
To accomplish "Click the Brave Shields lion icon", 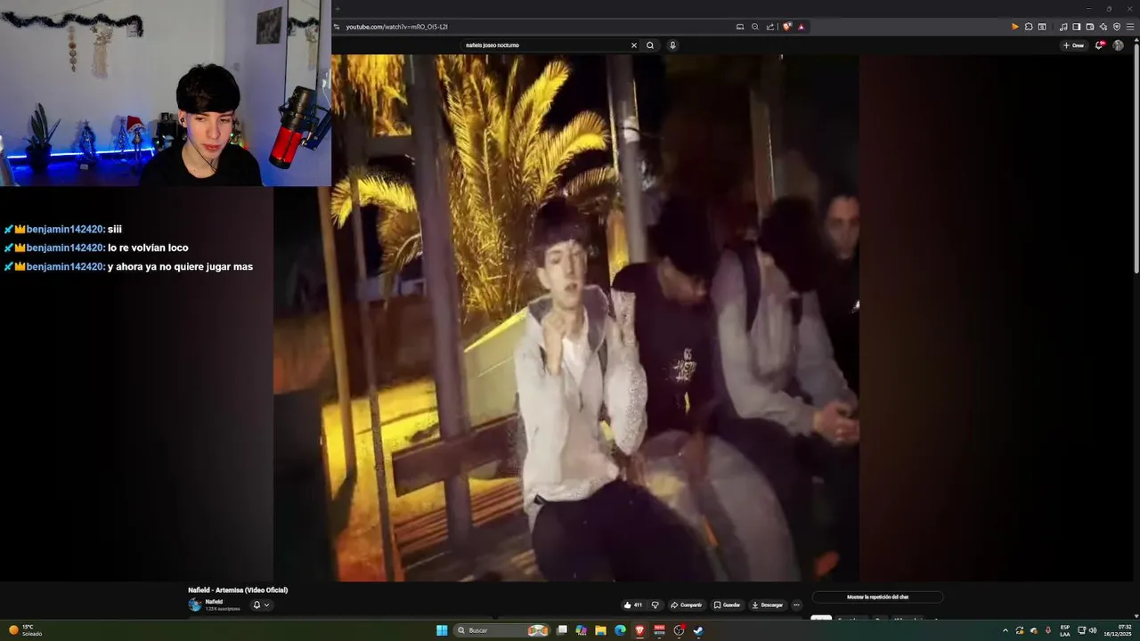I will point(787,27).
